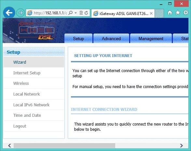Image resolution: width=191 pixels, height=151 pixels.
Task: Close the browser window
Action: point(181,4)
